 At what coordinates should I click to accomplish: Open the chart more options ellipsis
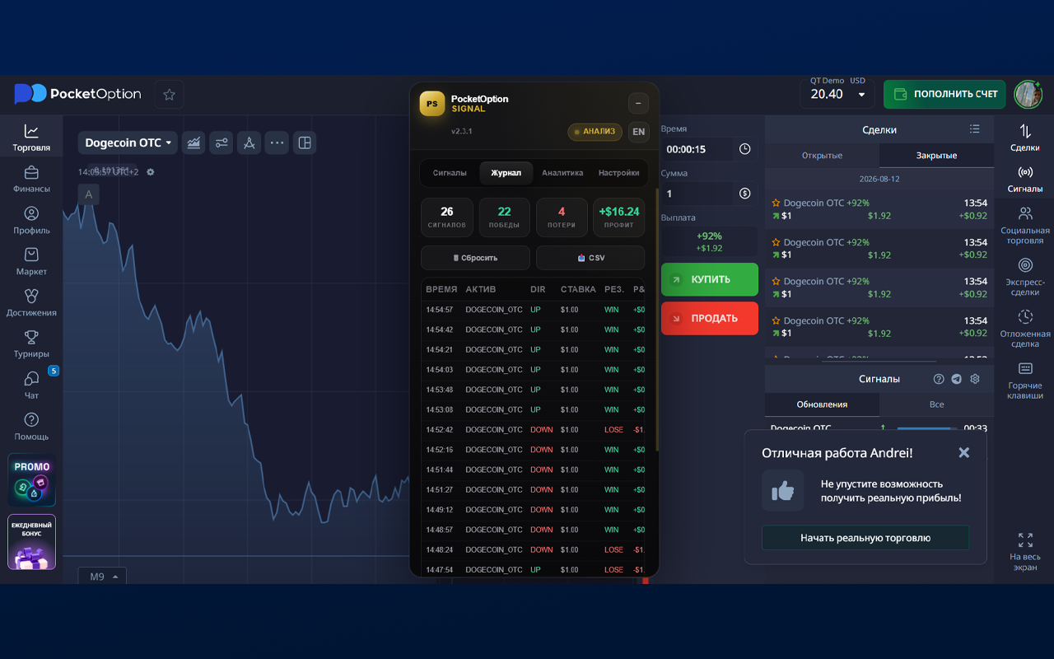click(x=277, y=143)
